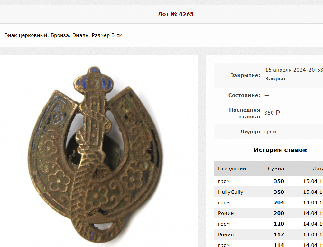This screenshot has height=247, width=323.
Task: Click the leader name гром beside Лидер
Action: [x=270, y=132]
